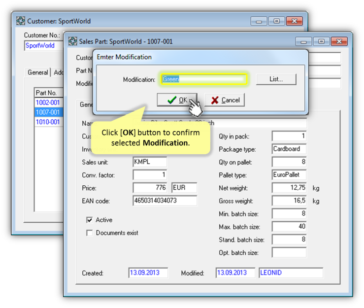Switch to General tab in Customer window
The width and height of the screenshot is (364, 308).
[x=37, y=72]
